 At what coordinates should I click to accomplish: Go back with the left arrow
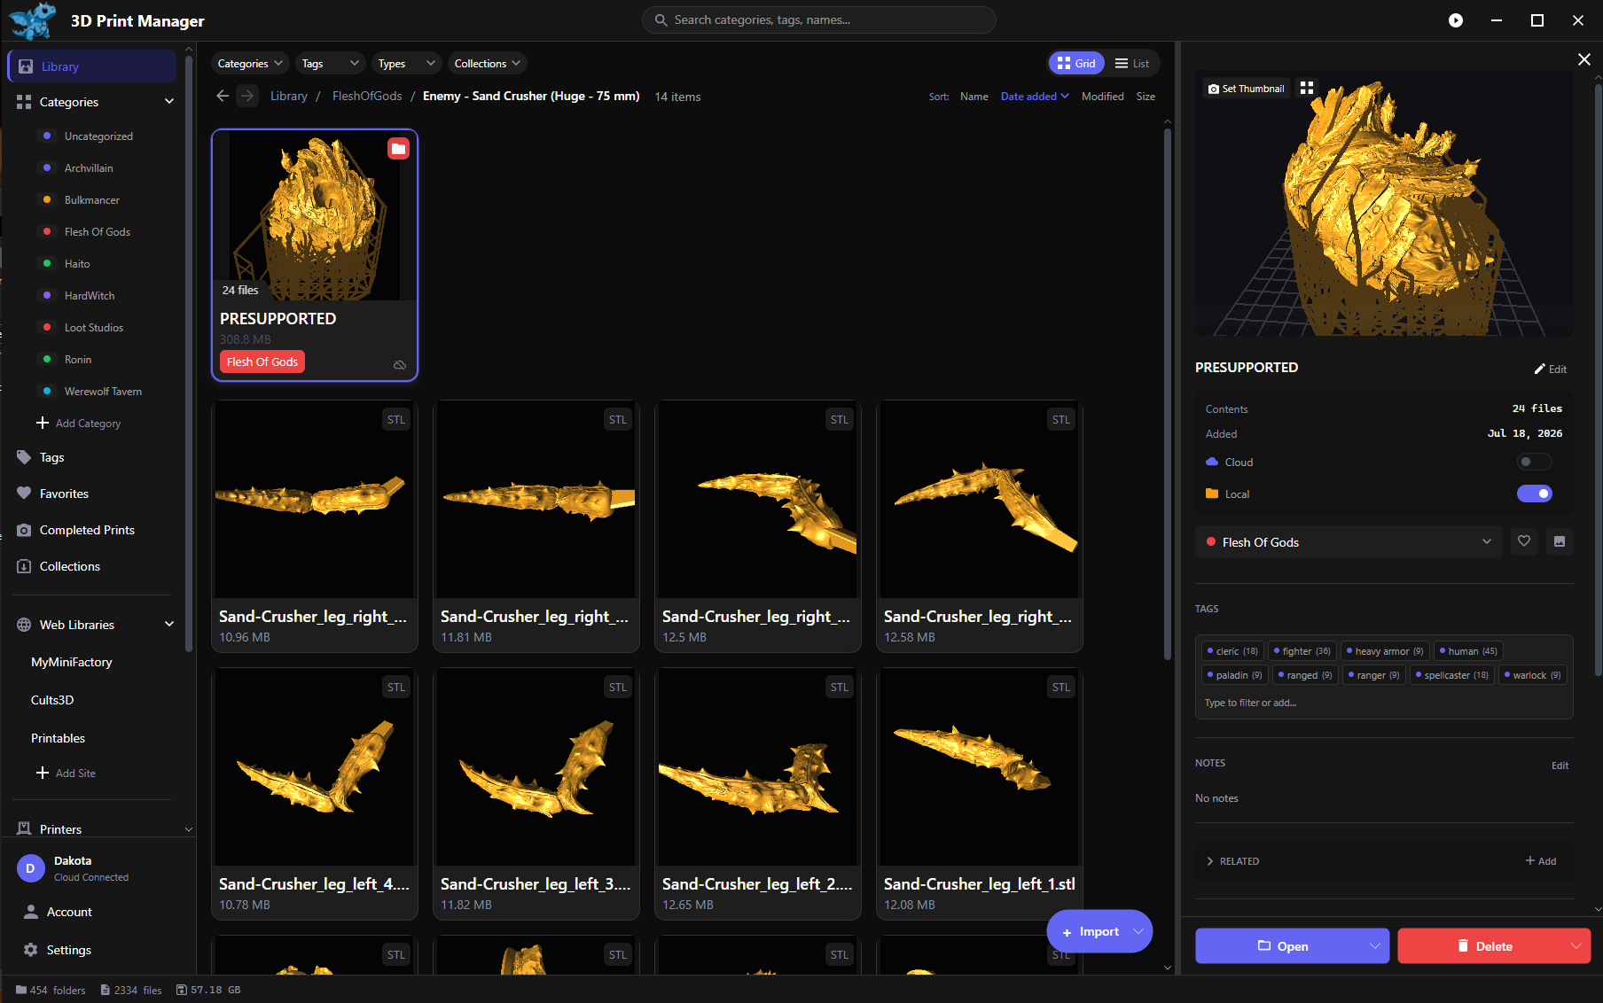pyautogui.click(x=223, y=96)
